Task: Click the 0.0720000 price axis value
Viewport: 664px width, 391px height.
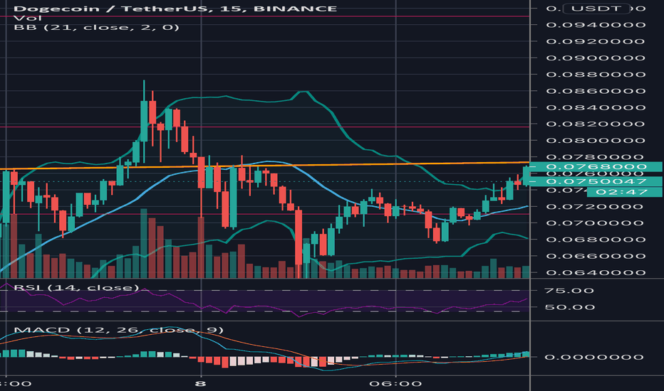Action: [596, 206]
